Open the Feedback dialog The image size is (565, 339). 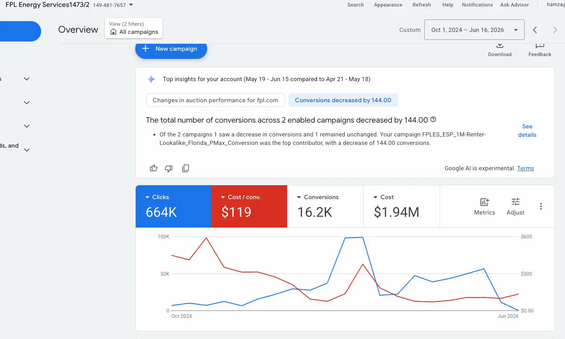[x=540, y=50]
